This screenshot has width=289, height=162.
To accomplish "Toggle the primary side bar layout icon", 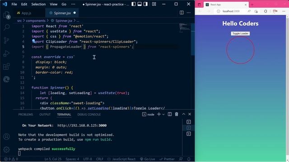I will (134, 4).
